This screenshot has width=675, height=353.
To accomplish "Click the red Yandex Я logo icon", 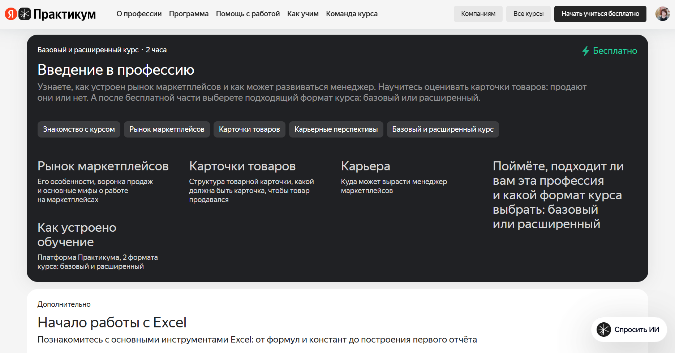I will point(11,14).
